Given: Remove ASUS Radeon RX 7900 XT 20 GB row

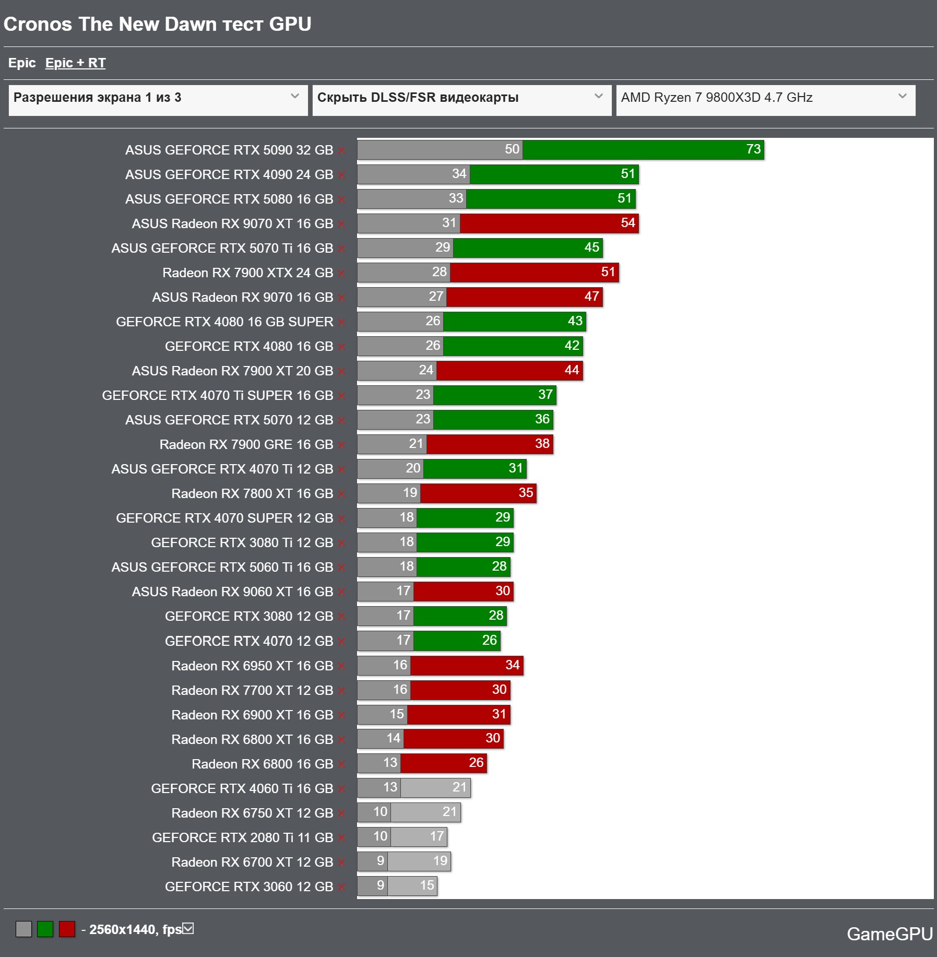Looking at the screenshot, I should point(341,371).
